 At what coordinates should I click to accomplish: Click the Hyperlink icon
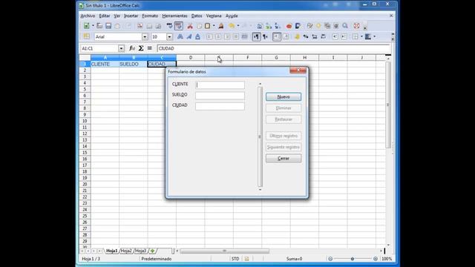[260, 26]
